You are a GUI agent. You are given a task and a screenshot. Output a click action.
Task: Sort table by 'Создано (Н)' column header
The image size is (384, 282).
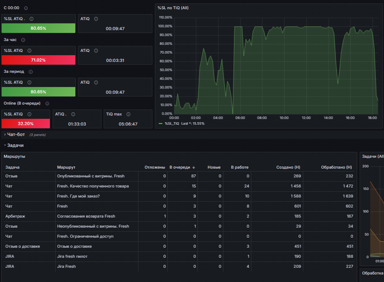tap(288, 167)
